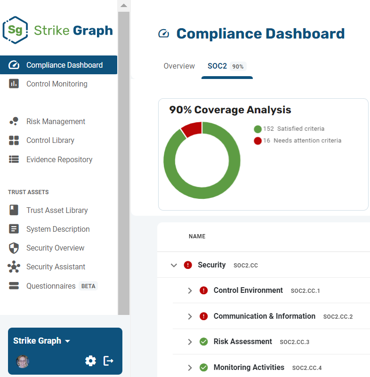Click the Control Library grid icon
The height and width of the screenshot is (377, 370).
coord(14,141)
